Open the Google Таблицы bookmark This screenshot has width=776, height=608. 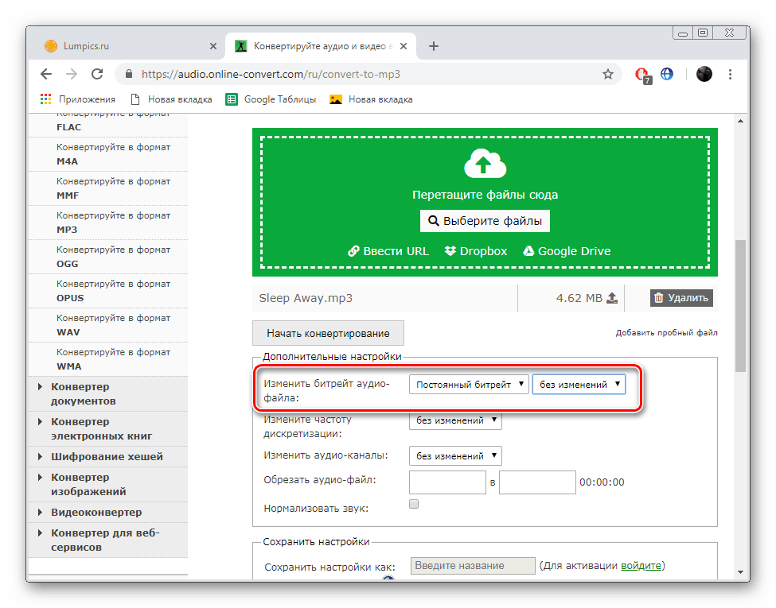(x=271, y=99)
